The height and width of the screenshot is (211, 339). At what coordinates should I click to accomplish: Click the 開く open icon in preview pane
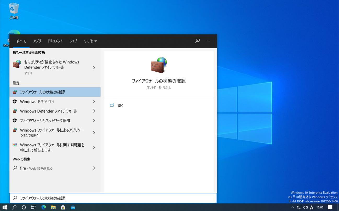pos(112,106)
